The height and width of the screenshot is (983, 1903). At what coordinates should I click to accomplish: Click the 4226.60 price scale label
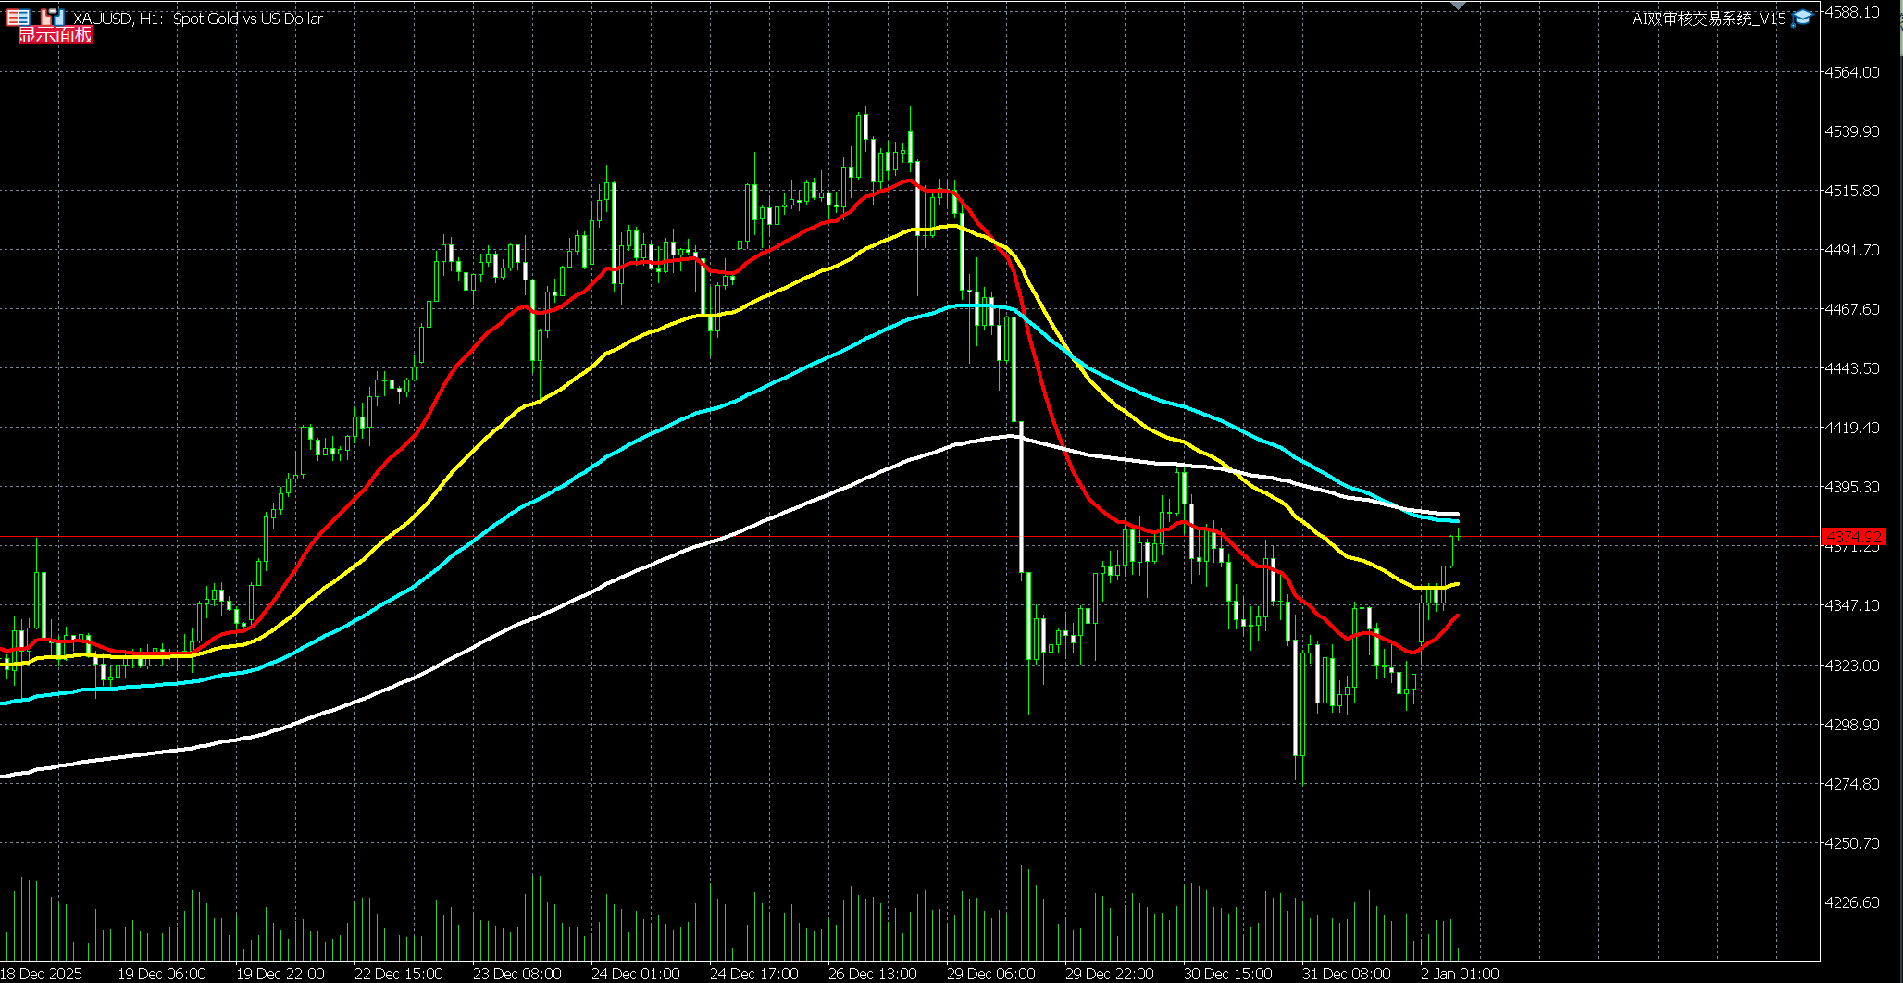tap(1851, 902)
